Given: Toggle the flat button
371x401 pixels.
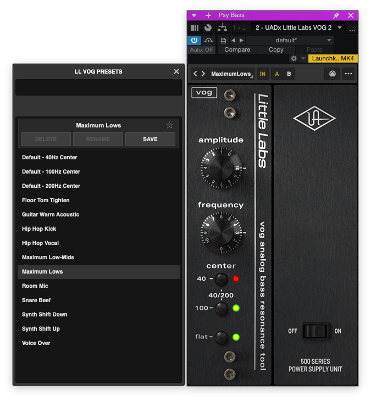Looking at the screenshot, I should pos(222,337).
